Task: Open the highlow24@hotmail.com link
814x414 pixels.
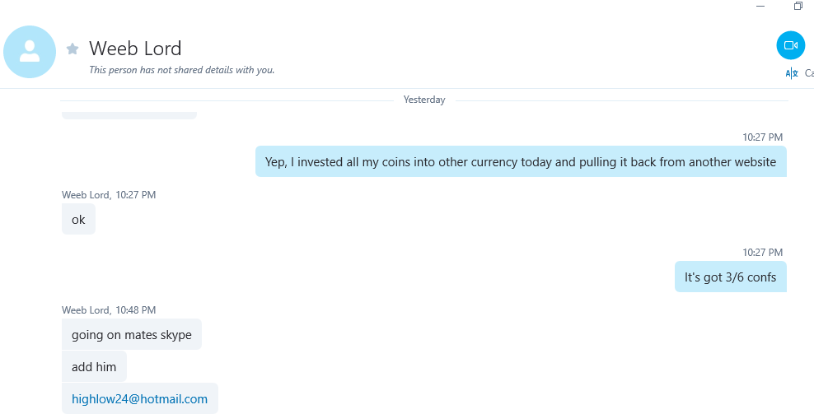Action: [x=139, y=399]
